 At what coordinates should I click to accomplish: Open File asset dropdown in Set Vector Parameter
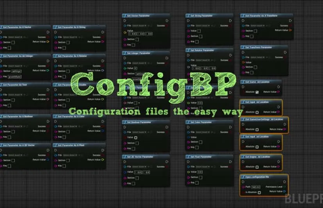[x=139, y=26]
